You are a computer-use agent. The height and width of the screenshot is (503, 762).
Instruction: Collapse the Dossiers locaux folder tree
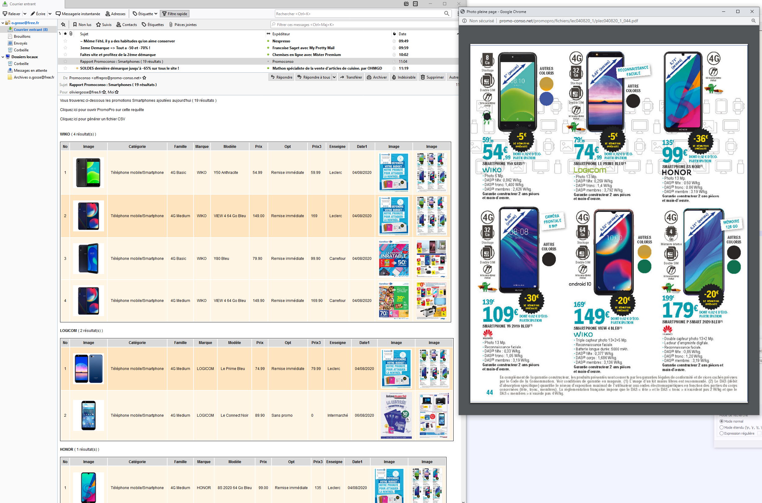pos(3,57)
